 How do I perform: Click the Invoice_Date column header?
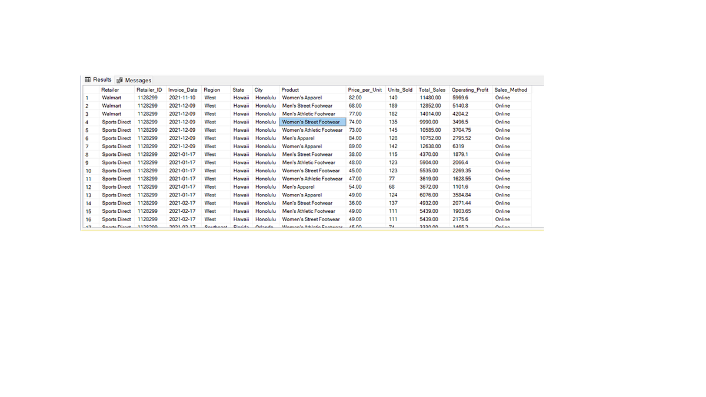(182, 89)
